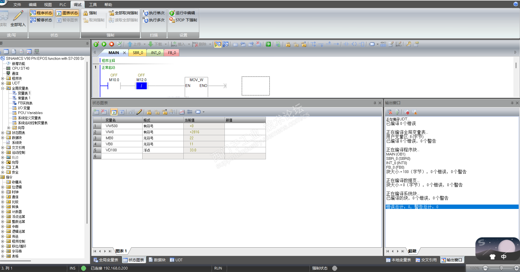Toggle program status icon in editor toolbar
Viewport: 520px width, 272px height.
(218, 44)
